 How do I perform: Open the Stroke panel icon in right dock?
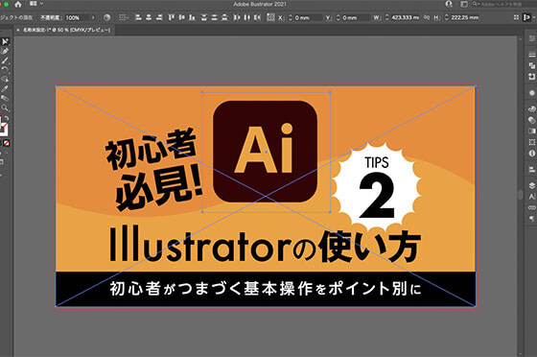[532, 55]
